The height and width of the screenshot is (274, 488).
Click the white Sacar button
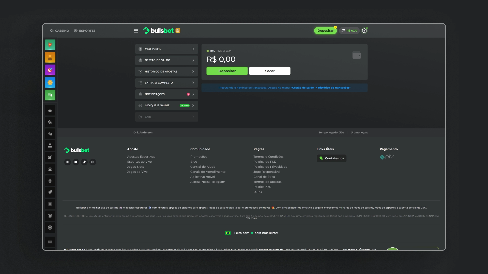[x=270, y=71]
